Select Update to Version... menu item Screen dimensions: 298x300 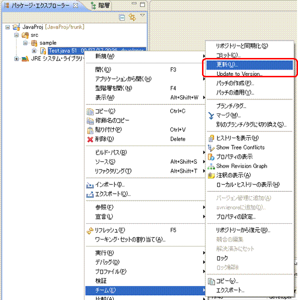[239, 74]
